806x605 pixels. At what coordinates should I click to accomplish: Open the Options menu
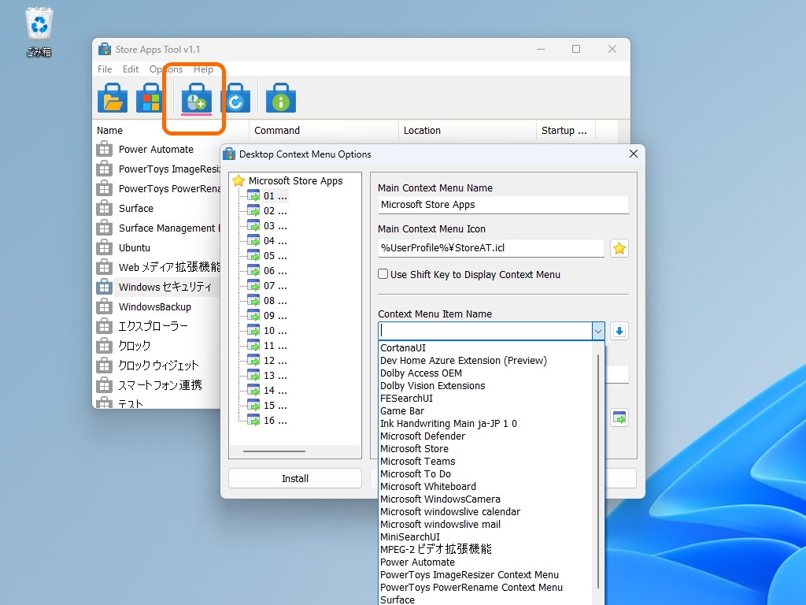point(166,69)
